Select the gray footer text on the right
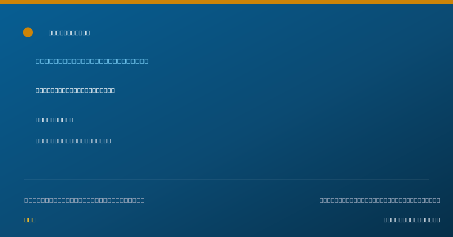This screenshot has width=453, height=237. point(380,200)
